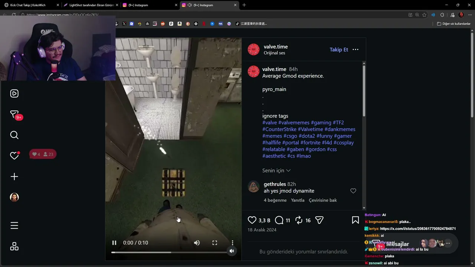This screenshot has height=267, width=475.
Task: Open the #valvememes hashtag
Action: (x=294, y=122)
